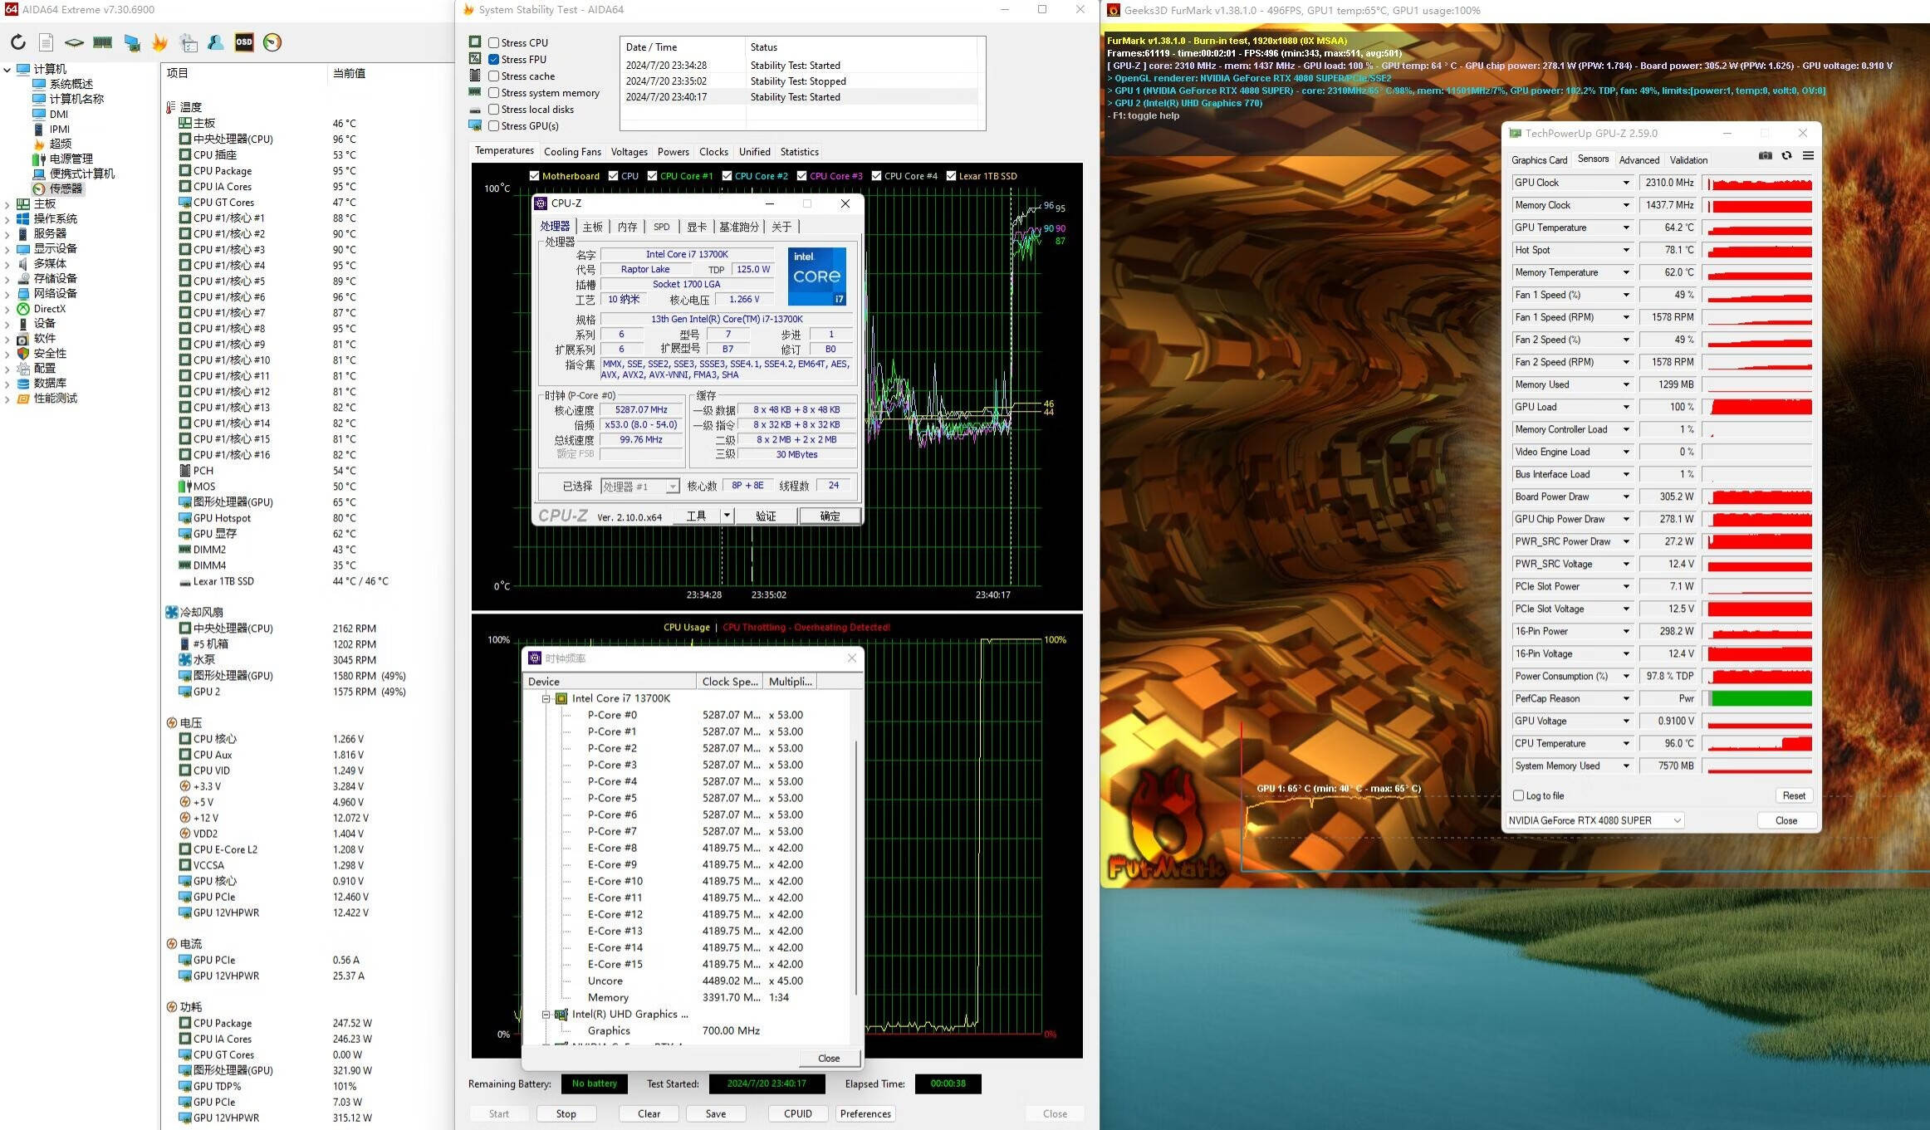Open the Hot Spot sensor dropdown

pyautogui.click(x=1625, y=250)
